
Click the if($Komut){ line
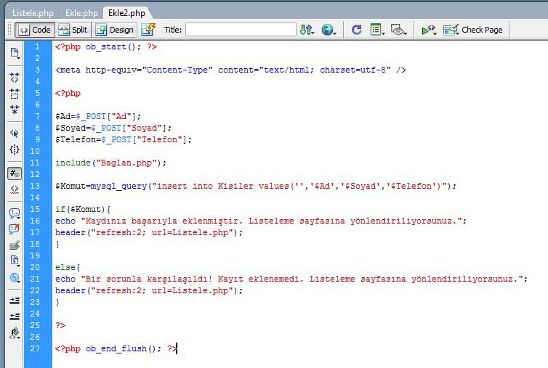[x=83, y=209]
